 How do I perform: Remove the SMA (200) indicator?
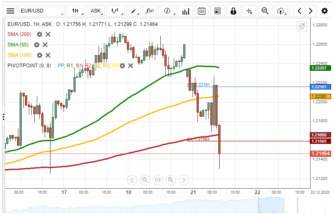pyautogui.click(x=48, y=34)
